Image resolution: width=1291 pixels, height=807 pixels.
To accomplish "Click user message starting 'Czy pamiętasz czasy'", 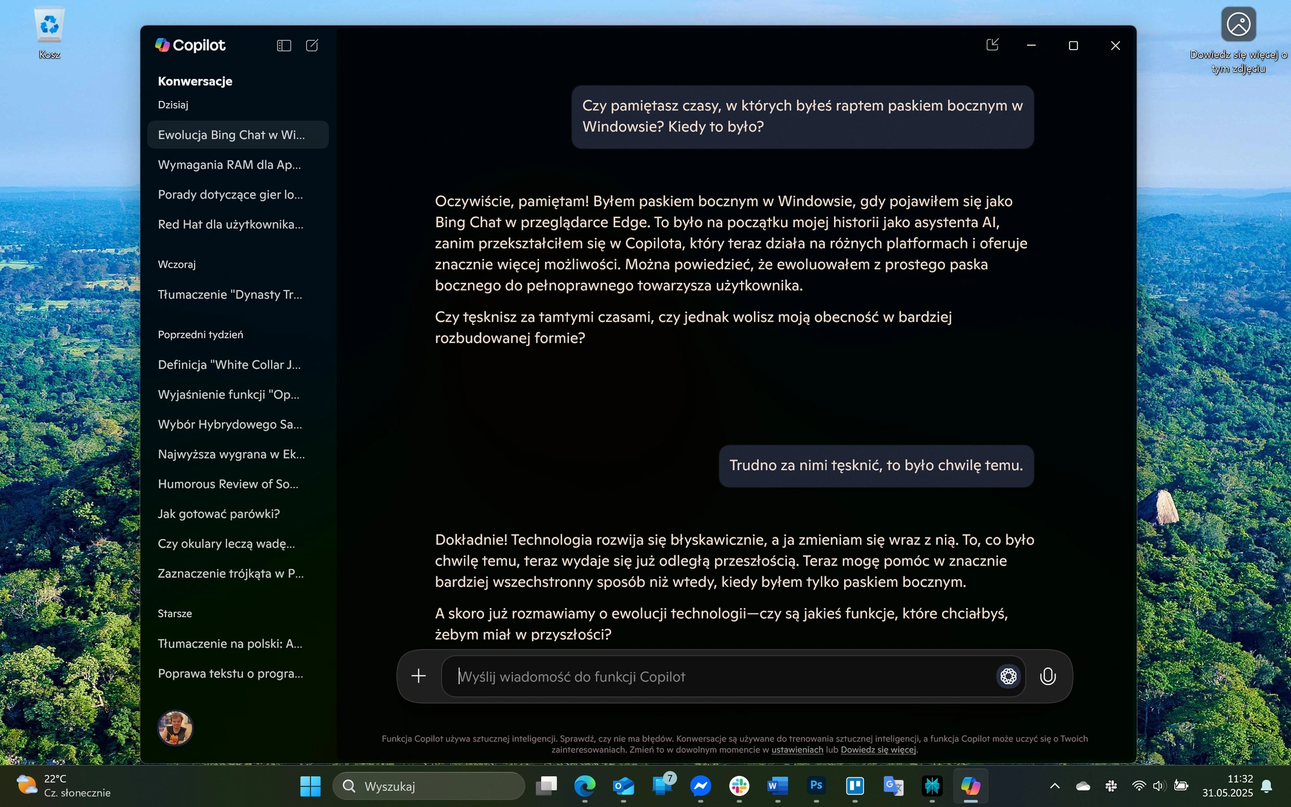I will pyautogui.click(x=802, y=116).
